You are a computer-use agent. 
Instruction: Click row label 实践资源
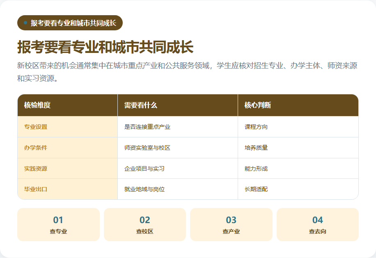coord(68,169)
